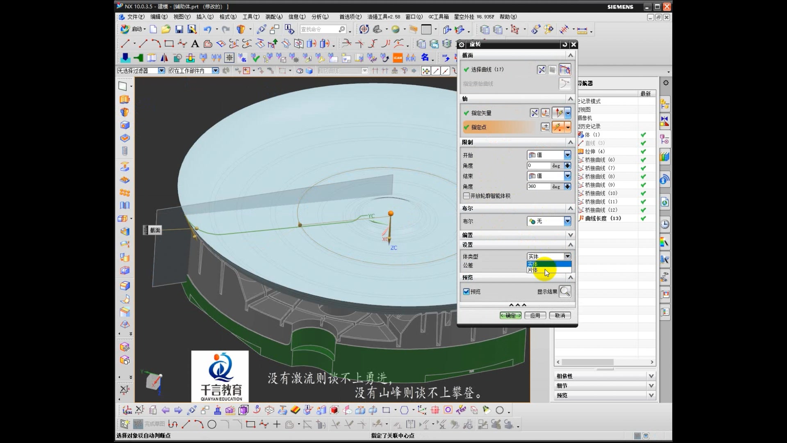Click the 取消 button

[560, 315]
